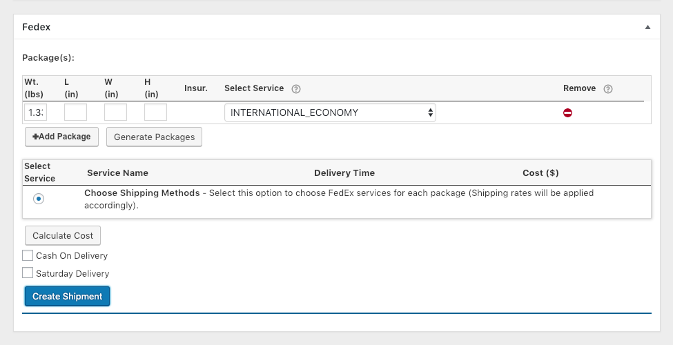Viewport: 673px width, 345px height.
Task: Click the Select Service header above the dropdown
Action: tap(254, 88)
